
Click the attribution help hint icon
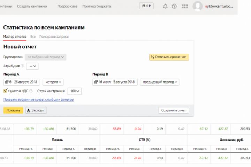point(23,66)
